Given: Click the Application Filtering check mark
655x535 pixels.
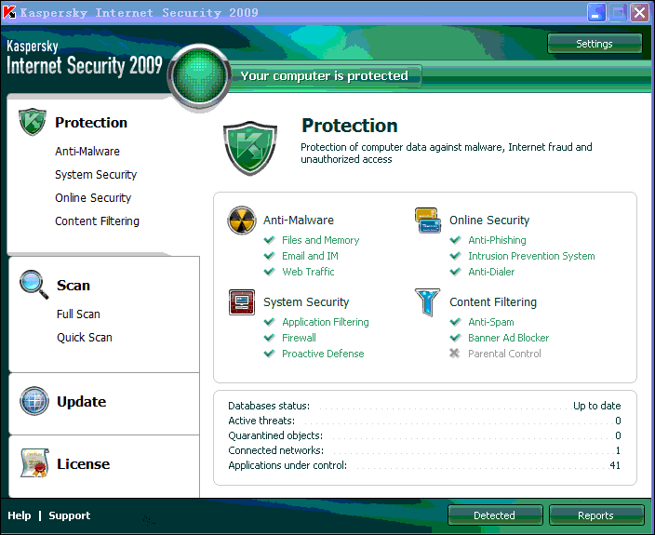Looking at the screenshot, I should (x=270, y=322).
